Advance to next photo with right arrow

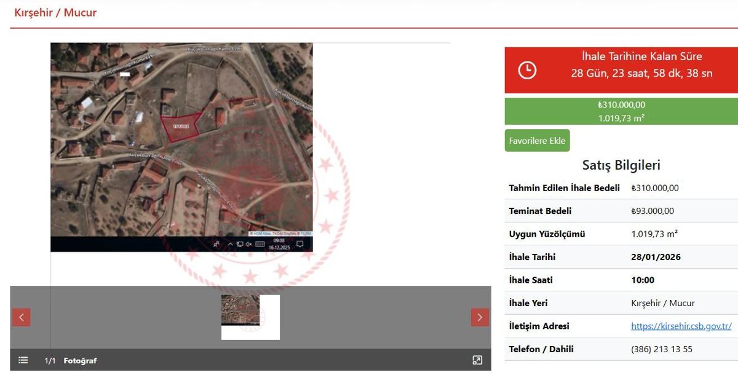[x=480, y=317]
